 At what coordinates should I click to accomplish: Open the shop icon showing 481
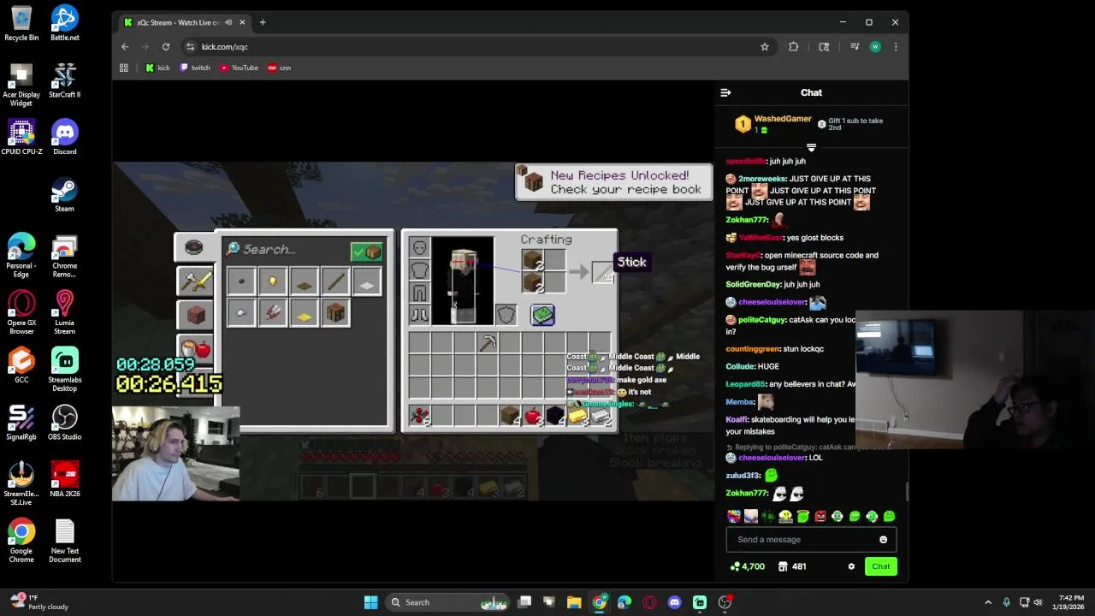[791, 566]
